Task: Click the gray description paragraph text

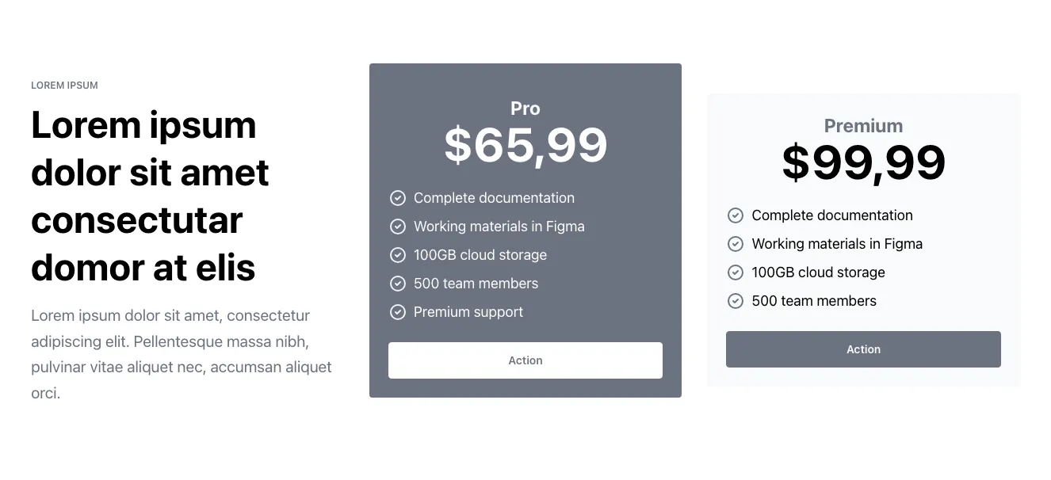Action: click(181, 354)
